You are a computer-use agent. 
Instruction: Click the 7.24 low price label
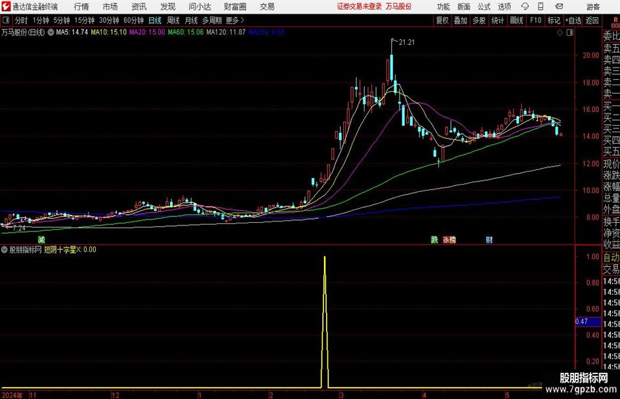(18, 228)
